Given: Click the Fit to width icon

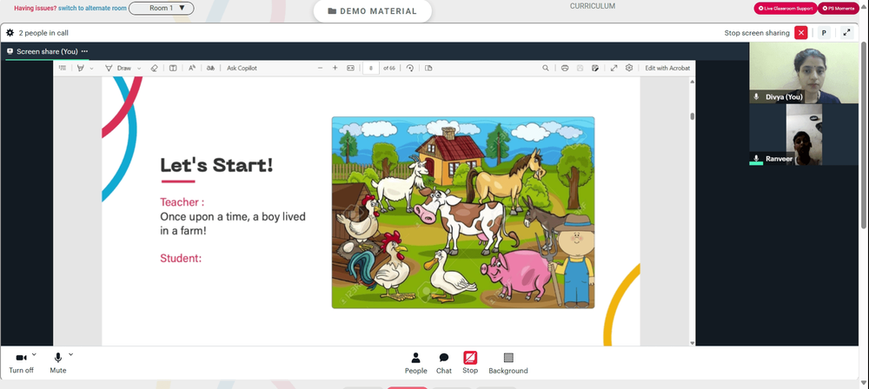Looking at the screenshot, I should click(350, 68).
